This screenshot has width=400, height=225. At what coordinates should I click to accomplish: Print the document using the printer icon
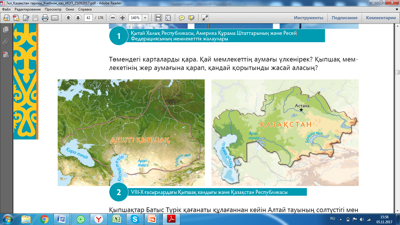tap(45, 18)
